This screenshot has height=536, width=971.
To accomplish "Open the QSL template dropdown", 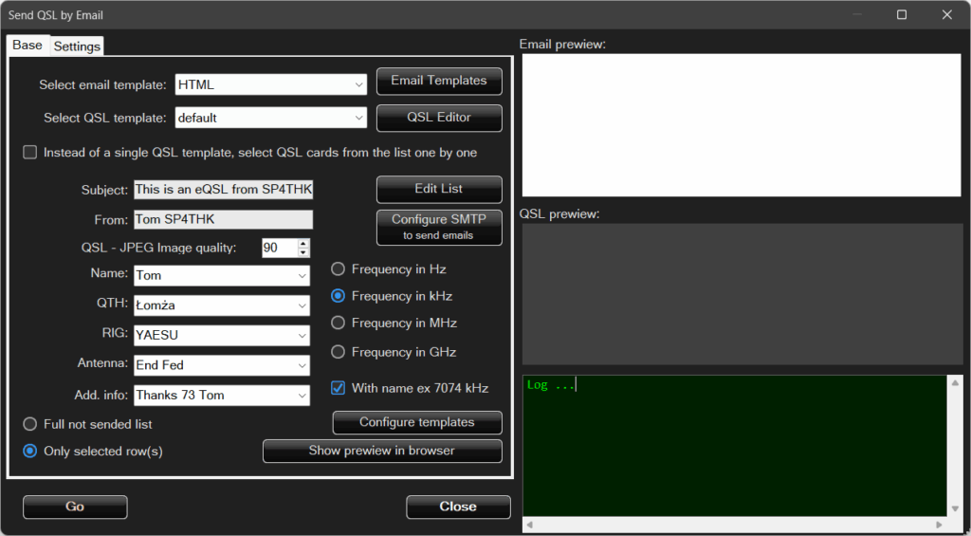I will 359,119.
